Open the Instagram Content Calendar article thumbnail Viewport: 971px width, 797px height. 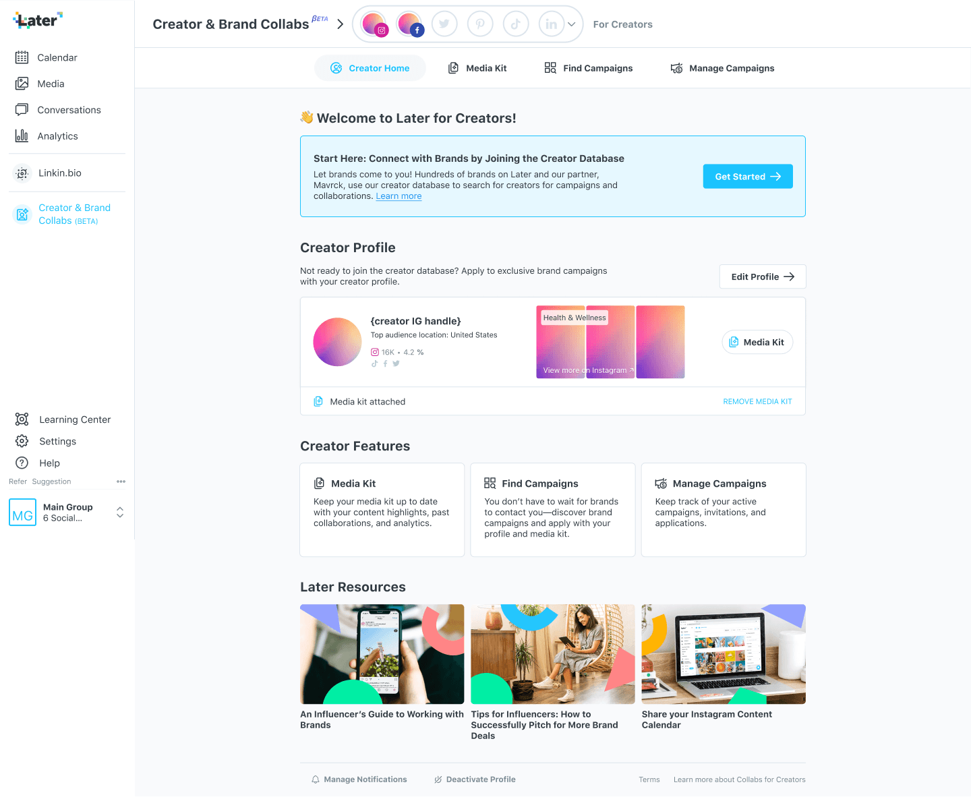point(724,654)
